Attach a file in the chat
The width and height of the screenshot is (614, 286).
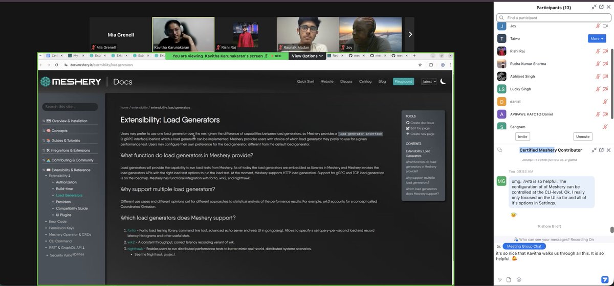click(509, 279)
